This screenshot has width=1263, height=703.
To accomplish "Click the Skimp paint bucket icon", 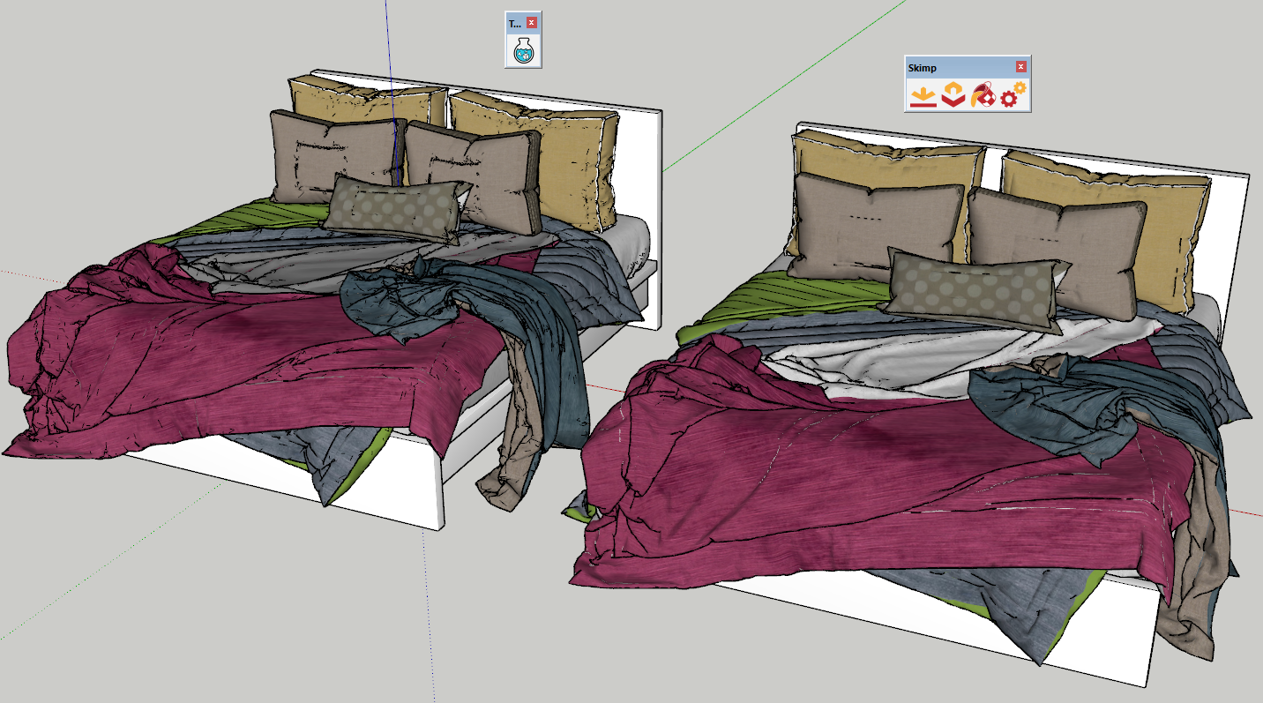I will point(983,94).
